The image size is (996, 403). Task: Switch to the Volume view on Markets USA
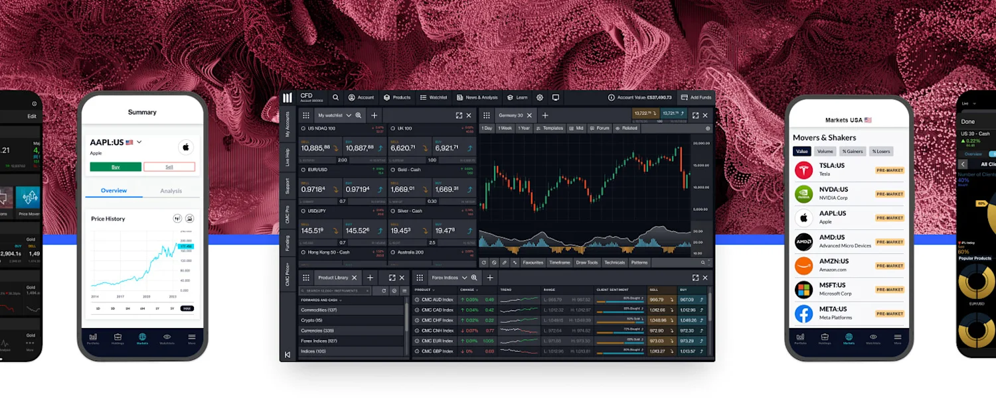coord(825,151)
